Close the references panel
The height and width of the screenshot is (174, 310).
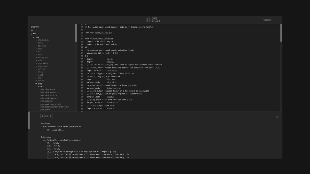(x=277, y=117)
